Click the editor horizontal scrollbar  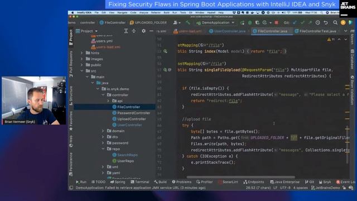[240, 177]
